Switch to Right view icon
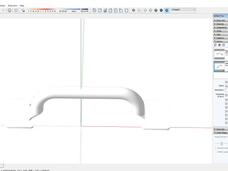Viewport: 228px width, 171px height. tap(110, 10)
